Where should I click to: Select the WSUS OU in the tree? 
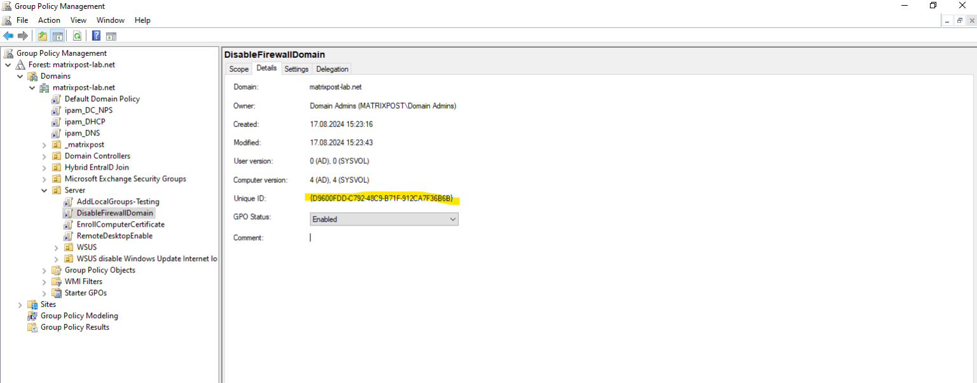pyautogui.click(x=87, y=248)
